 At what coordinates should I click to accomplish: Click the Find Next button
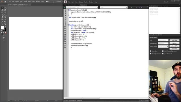174,40
